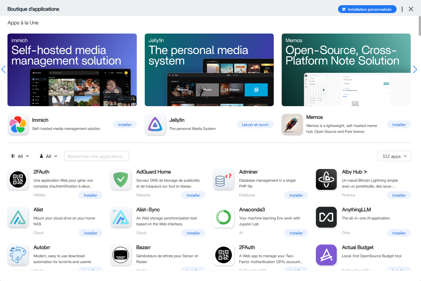Click the Adminer database icon
This screenshot has height=281, width=421.
tap(224, 179)
